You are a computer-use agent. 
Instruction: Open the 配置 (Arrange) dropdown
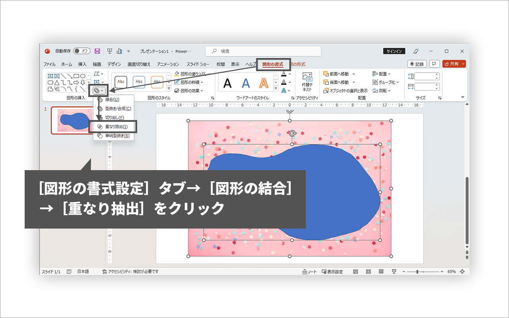378,74
